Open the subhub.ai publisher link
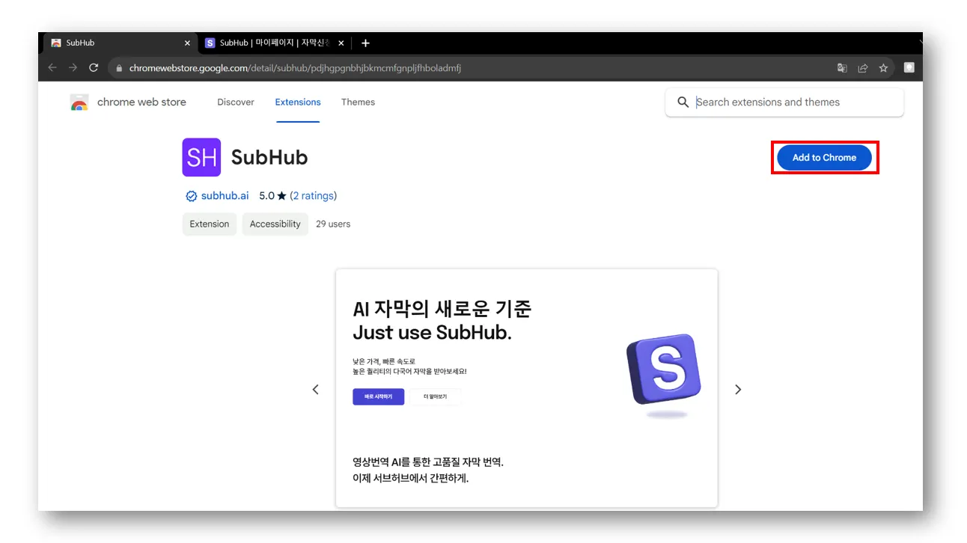Viewport: 967px width, 543px height. point(225,196)
